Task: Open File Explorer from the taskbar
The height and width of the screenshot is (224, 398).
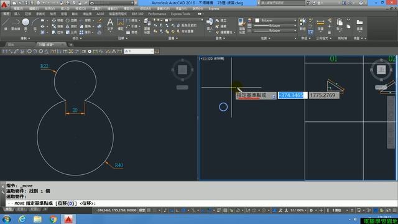Action: click(x=37, y=218)
